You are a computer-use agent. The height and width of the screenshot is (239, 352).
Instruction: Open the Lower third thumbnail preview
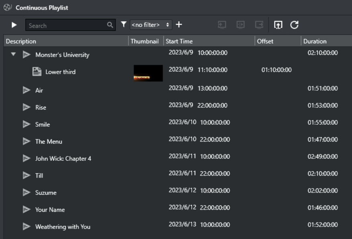pyautogui.click(x=148, y=73)
